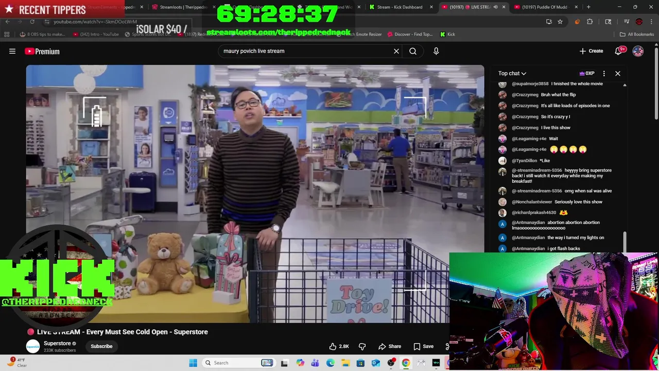This screenshot has width=659, height=371.
Task: Click the address bar URL
Action: pyautogui.click(x=95, y=22)
